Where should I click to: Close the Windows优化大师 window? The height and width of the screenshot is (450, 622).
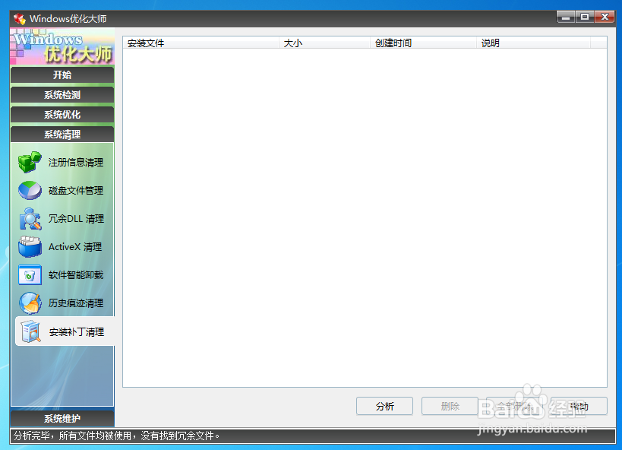[x=605, y=17]
